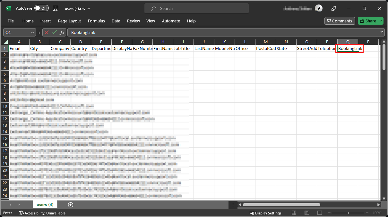Toggle the AutoSave switch on
388x217 pixels.
(x=41, y=8)
